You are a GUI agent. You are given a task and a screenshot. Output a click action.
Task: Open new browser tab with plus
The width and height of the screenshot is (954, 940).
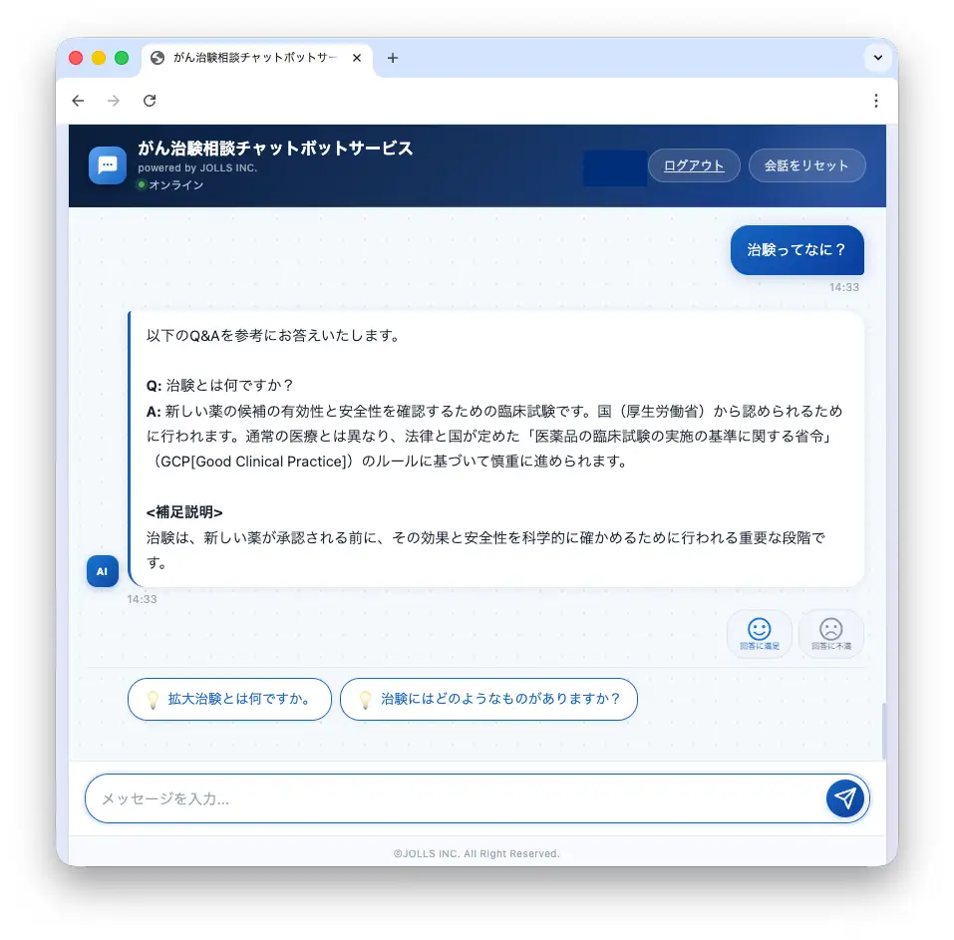[x=393, y=58]
